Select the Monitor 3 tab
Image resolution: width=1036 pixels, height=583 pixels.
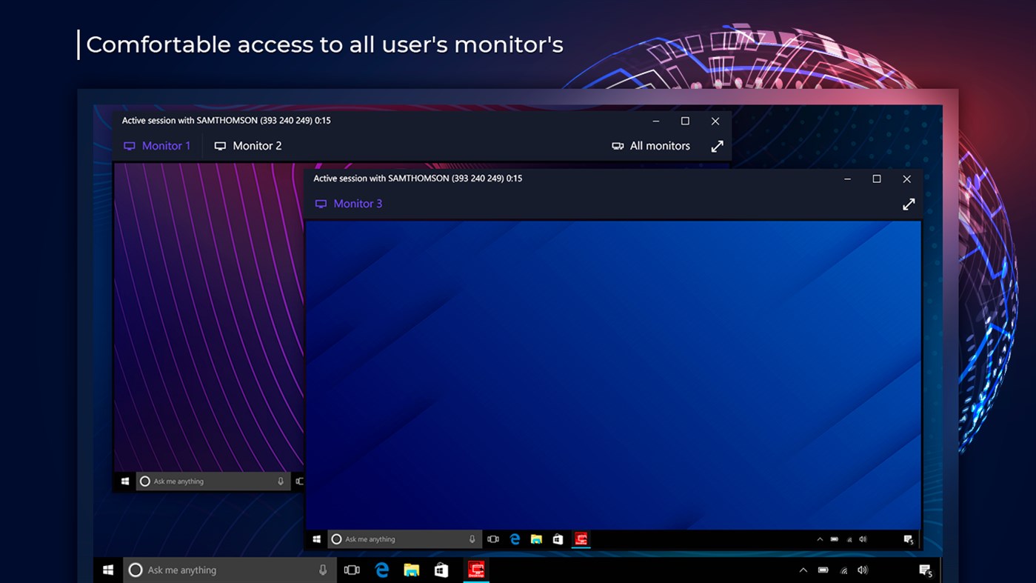pyautogui.click(x=358, y=203)
